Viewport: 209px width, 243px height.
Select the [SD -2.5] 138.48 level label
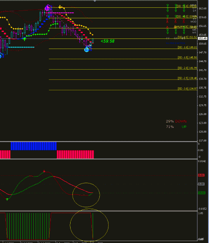tap(187, 78)
